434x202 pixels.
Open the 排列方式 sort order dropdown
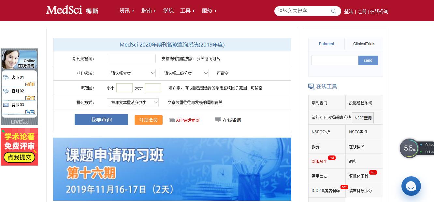tap(133, 102)
